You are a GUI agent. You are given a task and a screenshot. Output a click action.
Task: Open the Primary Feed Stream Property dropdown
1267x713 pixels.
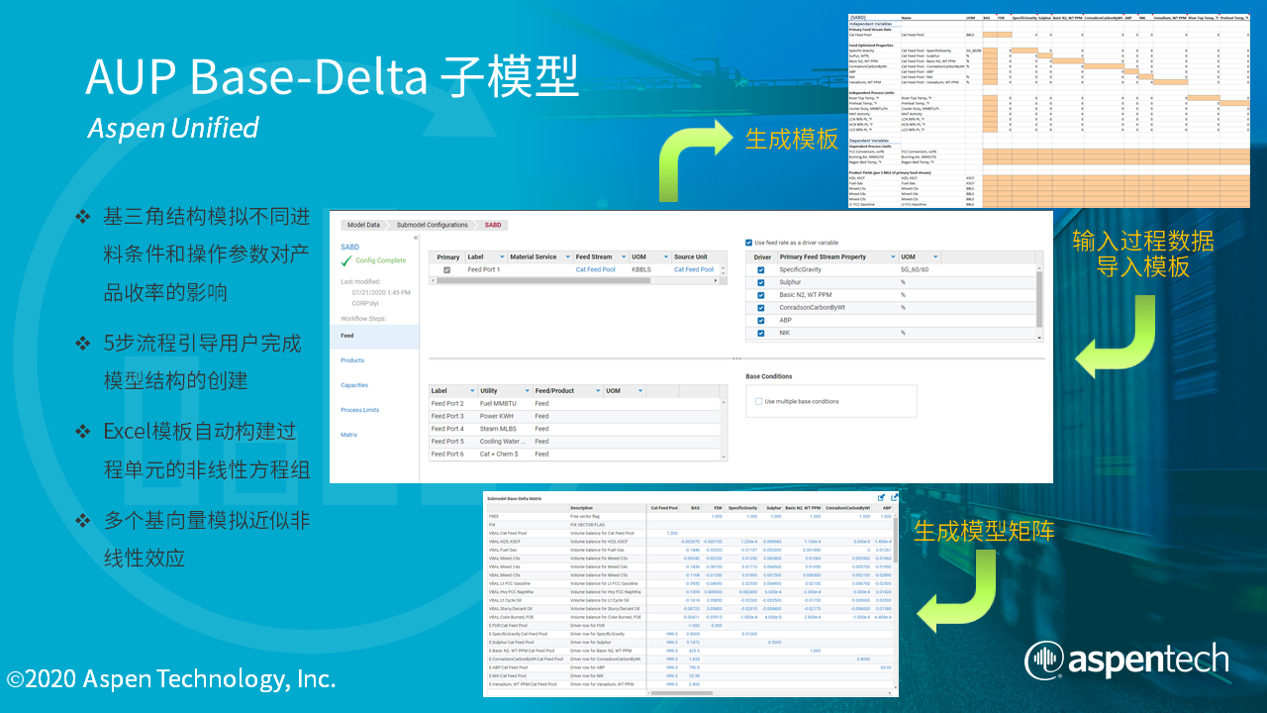pos(894,256)
